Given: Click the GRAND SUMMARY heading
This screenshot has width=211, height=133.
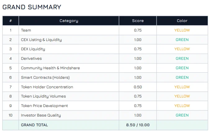Looking at the screenshot, I should [x=32, y=7].
